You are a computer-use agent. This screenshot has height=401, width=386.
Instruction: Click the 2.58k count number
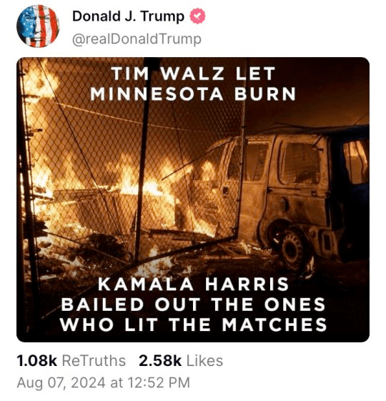coord(160,361)
